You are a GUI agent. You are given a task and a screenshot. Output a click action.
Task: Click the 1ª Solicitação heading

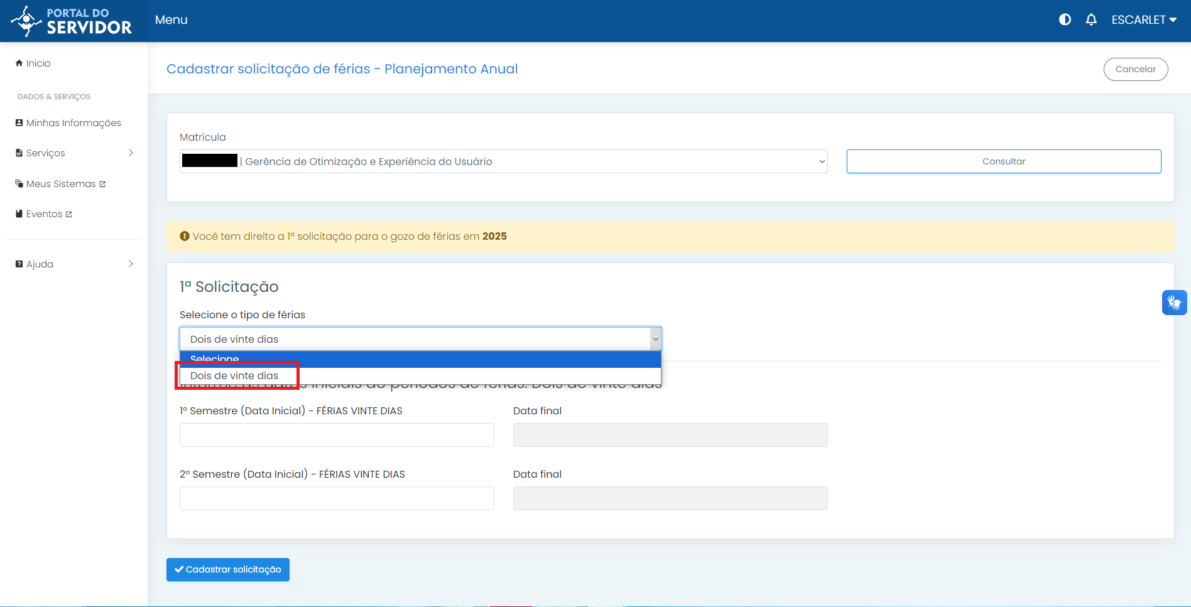[x=229, y=287]
